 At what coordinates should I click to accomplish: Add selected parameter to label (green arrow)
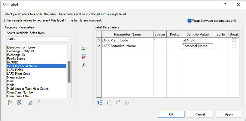click(x=84, y=48)
